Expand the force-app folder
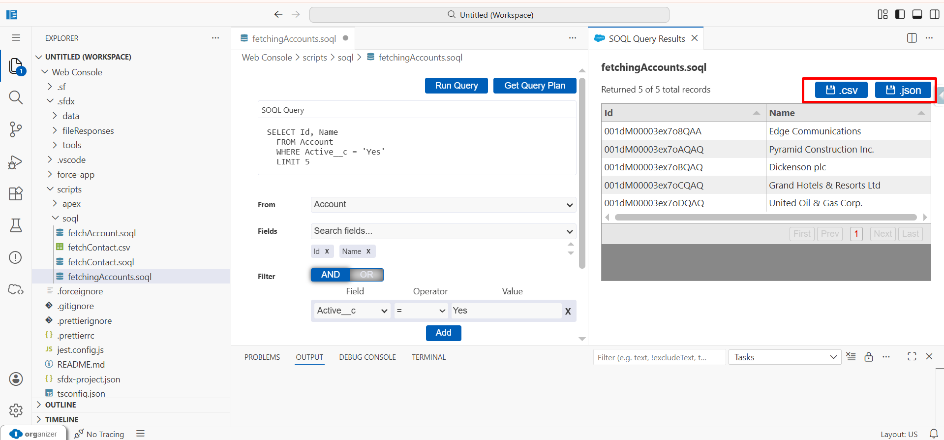Screen dimensions: 944x440 point(50,174)
